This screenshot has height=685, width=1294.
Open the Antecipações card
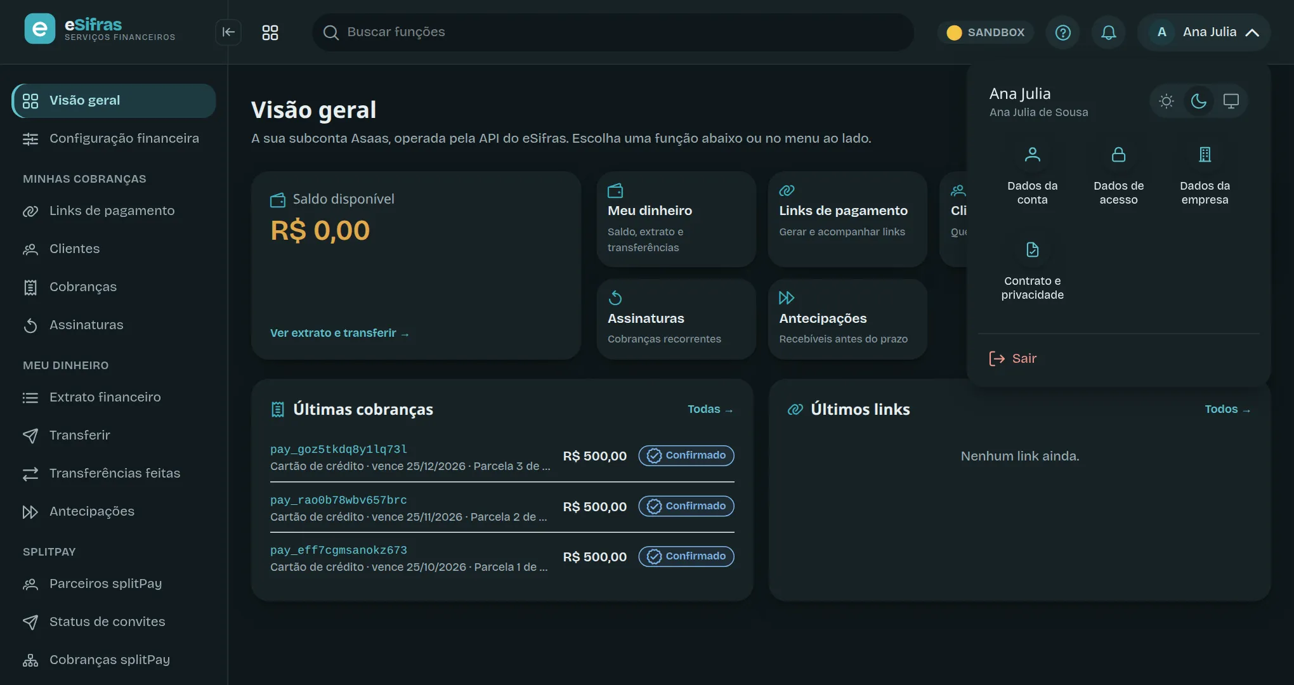pos(847,319)
